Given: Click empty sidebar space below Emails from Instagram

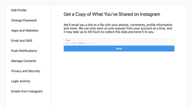Looking at the screenshot, I should pyautogui.click(x=28, y=101).
